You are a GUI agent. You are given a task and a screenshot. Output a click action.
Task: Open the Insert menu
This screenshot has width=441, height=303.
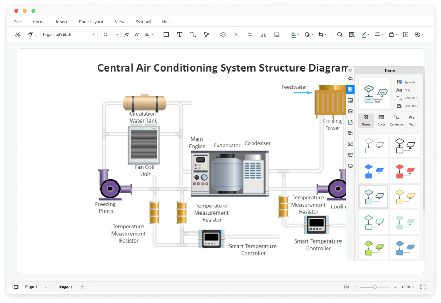[x=62, y=22]
